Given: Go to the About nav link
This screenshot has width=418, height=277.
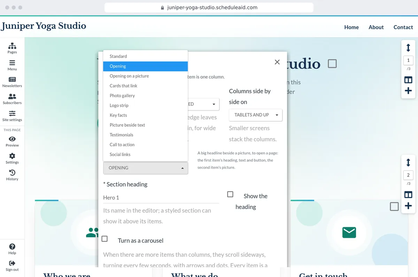Looking at the screenshot, I should 376,27.
